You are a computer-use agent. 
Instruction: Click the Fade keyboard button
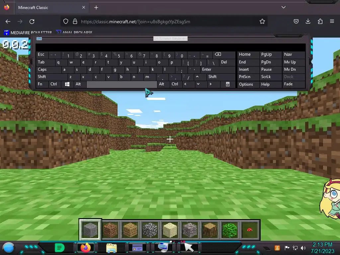click(x=294, y=84)
